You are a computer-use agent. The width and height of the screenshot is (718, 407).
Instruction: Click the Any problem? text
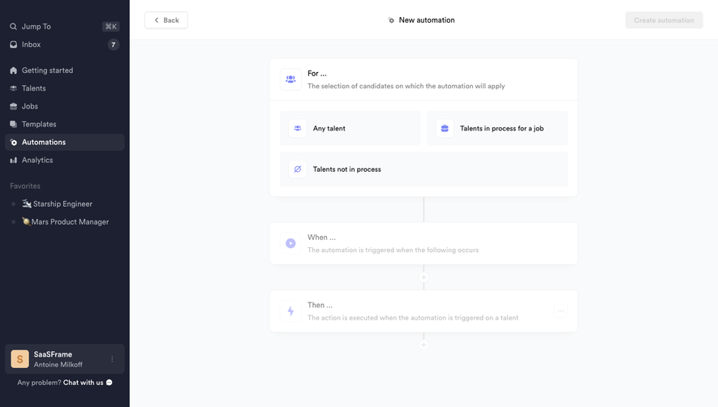pos(39,383)
